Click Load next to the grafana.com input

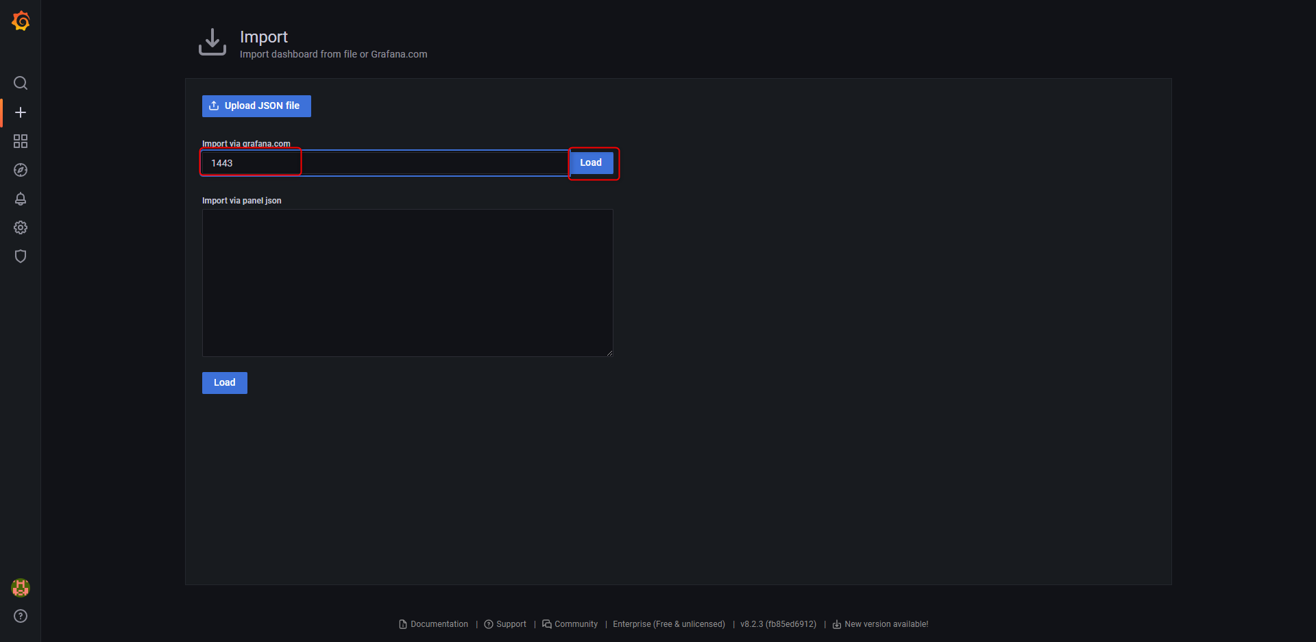(591, 163)
